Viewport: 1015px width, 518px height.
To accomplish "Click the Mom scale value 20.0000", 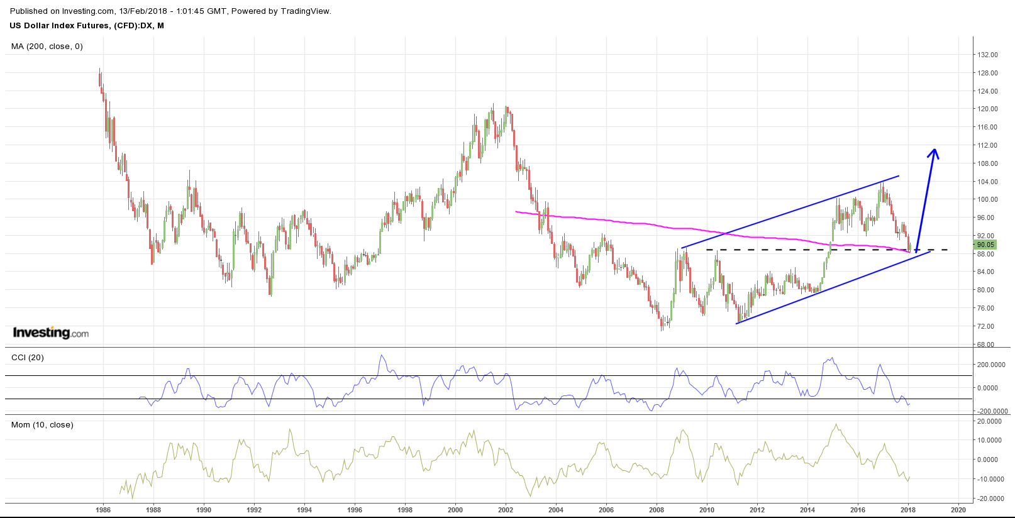I will coord(990,422).
